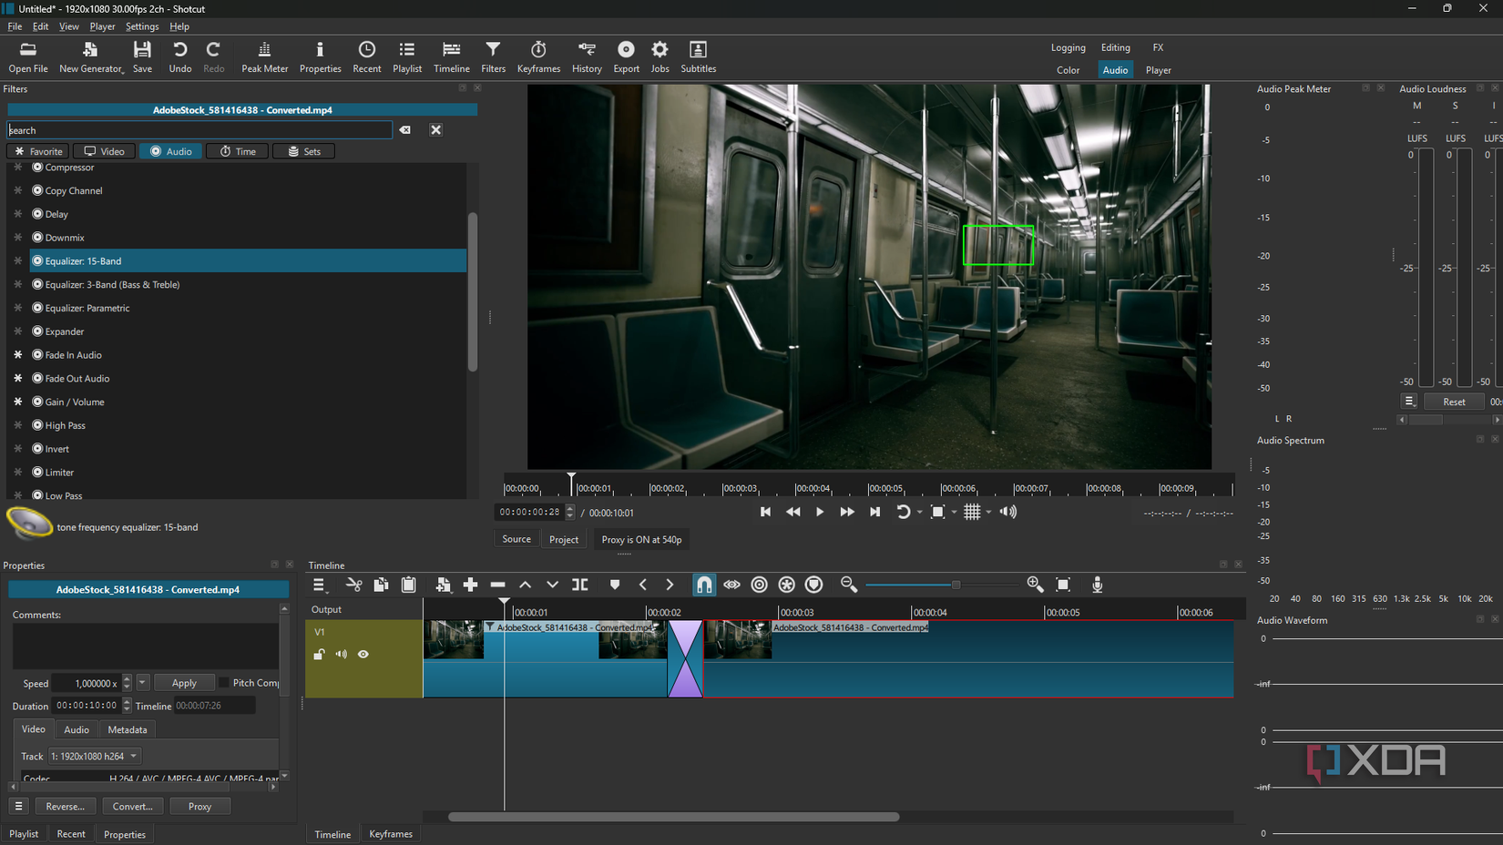
Task: Enable Pitch Compensation checkbox
Action: [x=224, y=683]
